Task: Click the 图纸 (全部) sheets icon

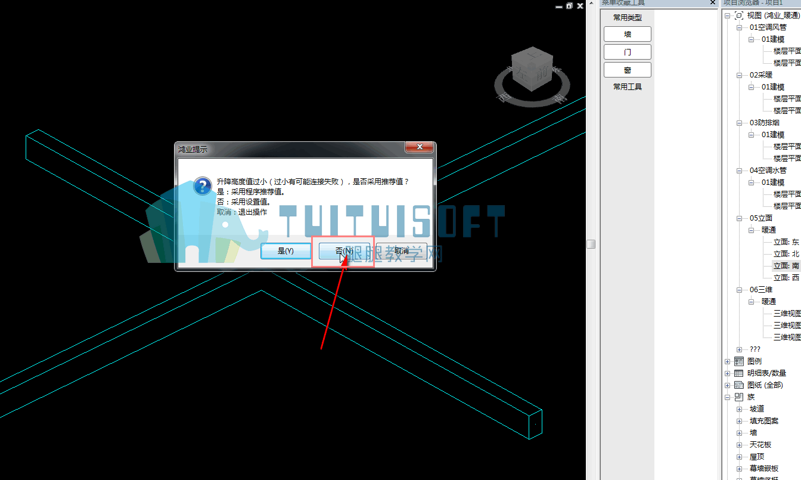Action: point(739,385)
